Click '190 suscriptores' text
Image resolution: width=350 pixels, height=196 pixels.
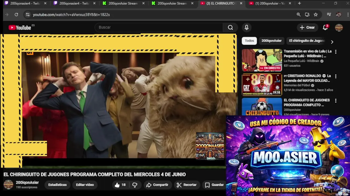(27, 188)
